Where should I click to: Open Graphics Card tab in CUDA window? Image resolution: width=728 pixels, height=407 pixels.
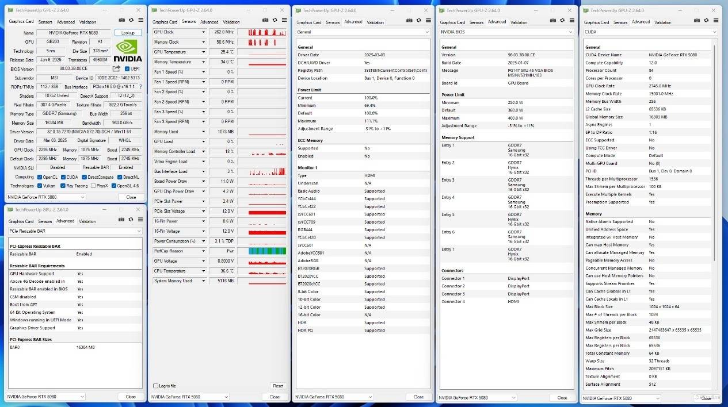(x=597, y=22)
